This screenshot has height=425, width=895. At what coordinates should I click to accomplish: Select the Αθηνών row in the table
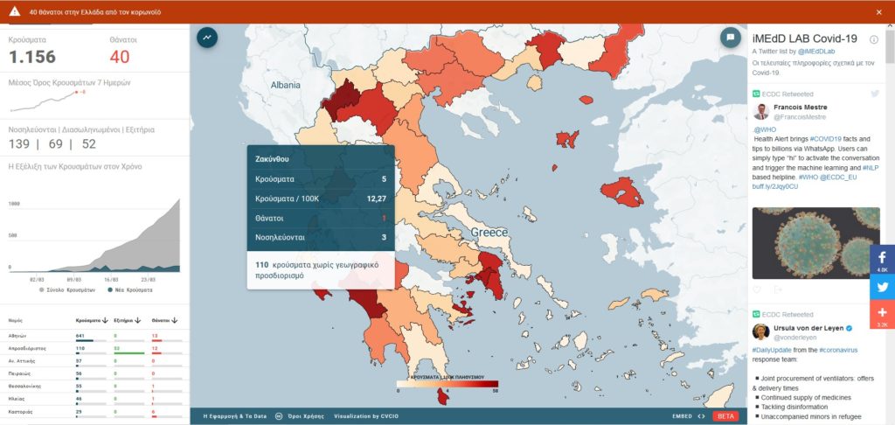[17, 335]
